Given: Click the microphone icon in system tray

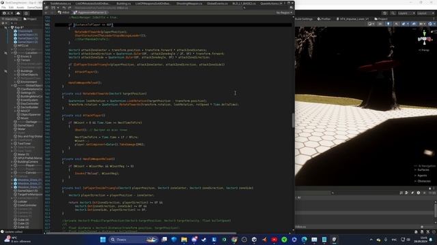Looking at the screenshot, I should click(386, 240).
